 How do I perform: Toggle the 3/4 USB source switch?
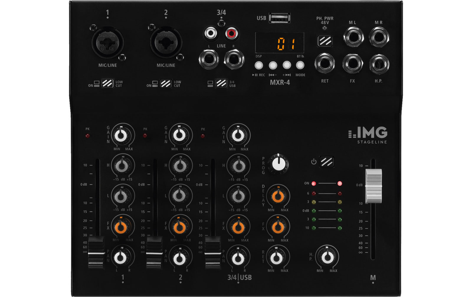coord(221,83)
